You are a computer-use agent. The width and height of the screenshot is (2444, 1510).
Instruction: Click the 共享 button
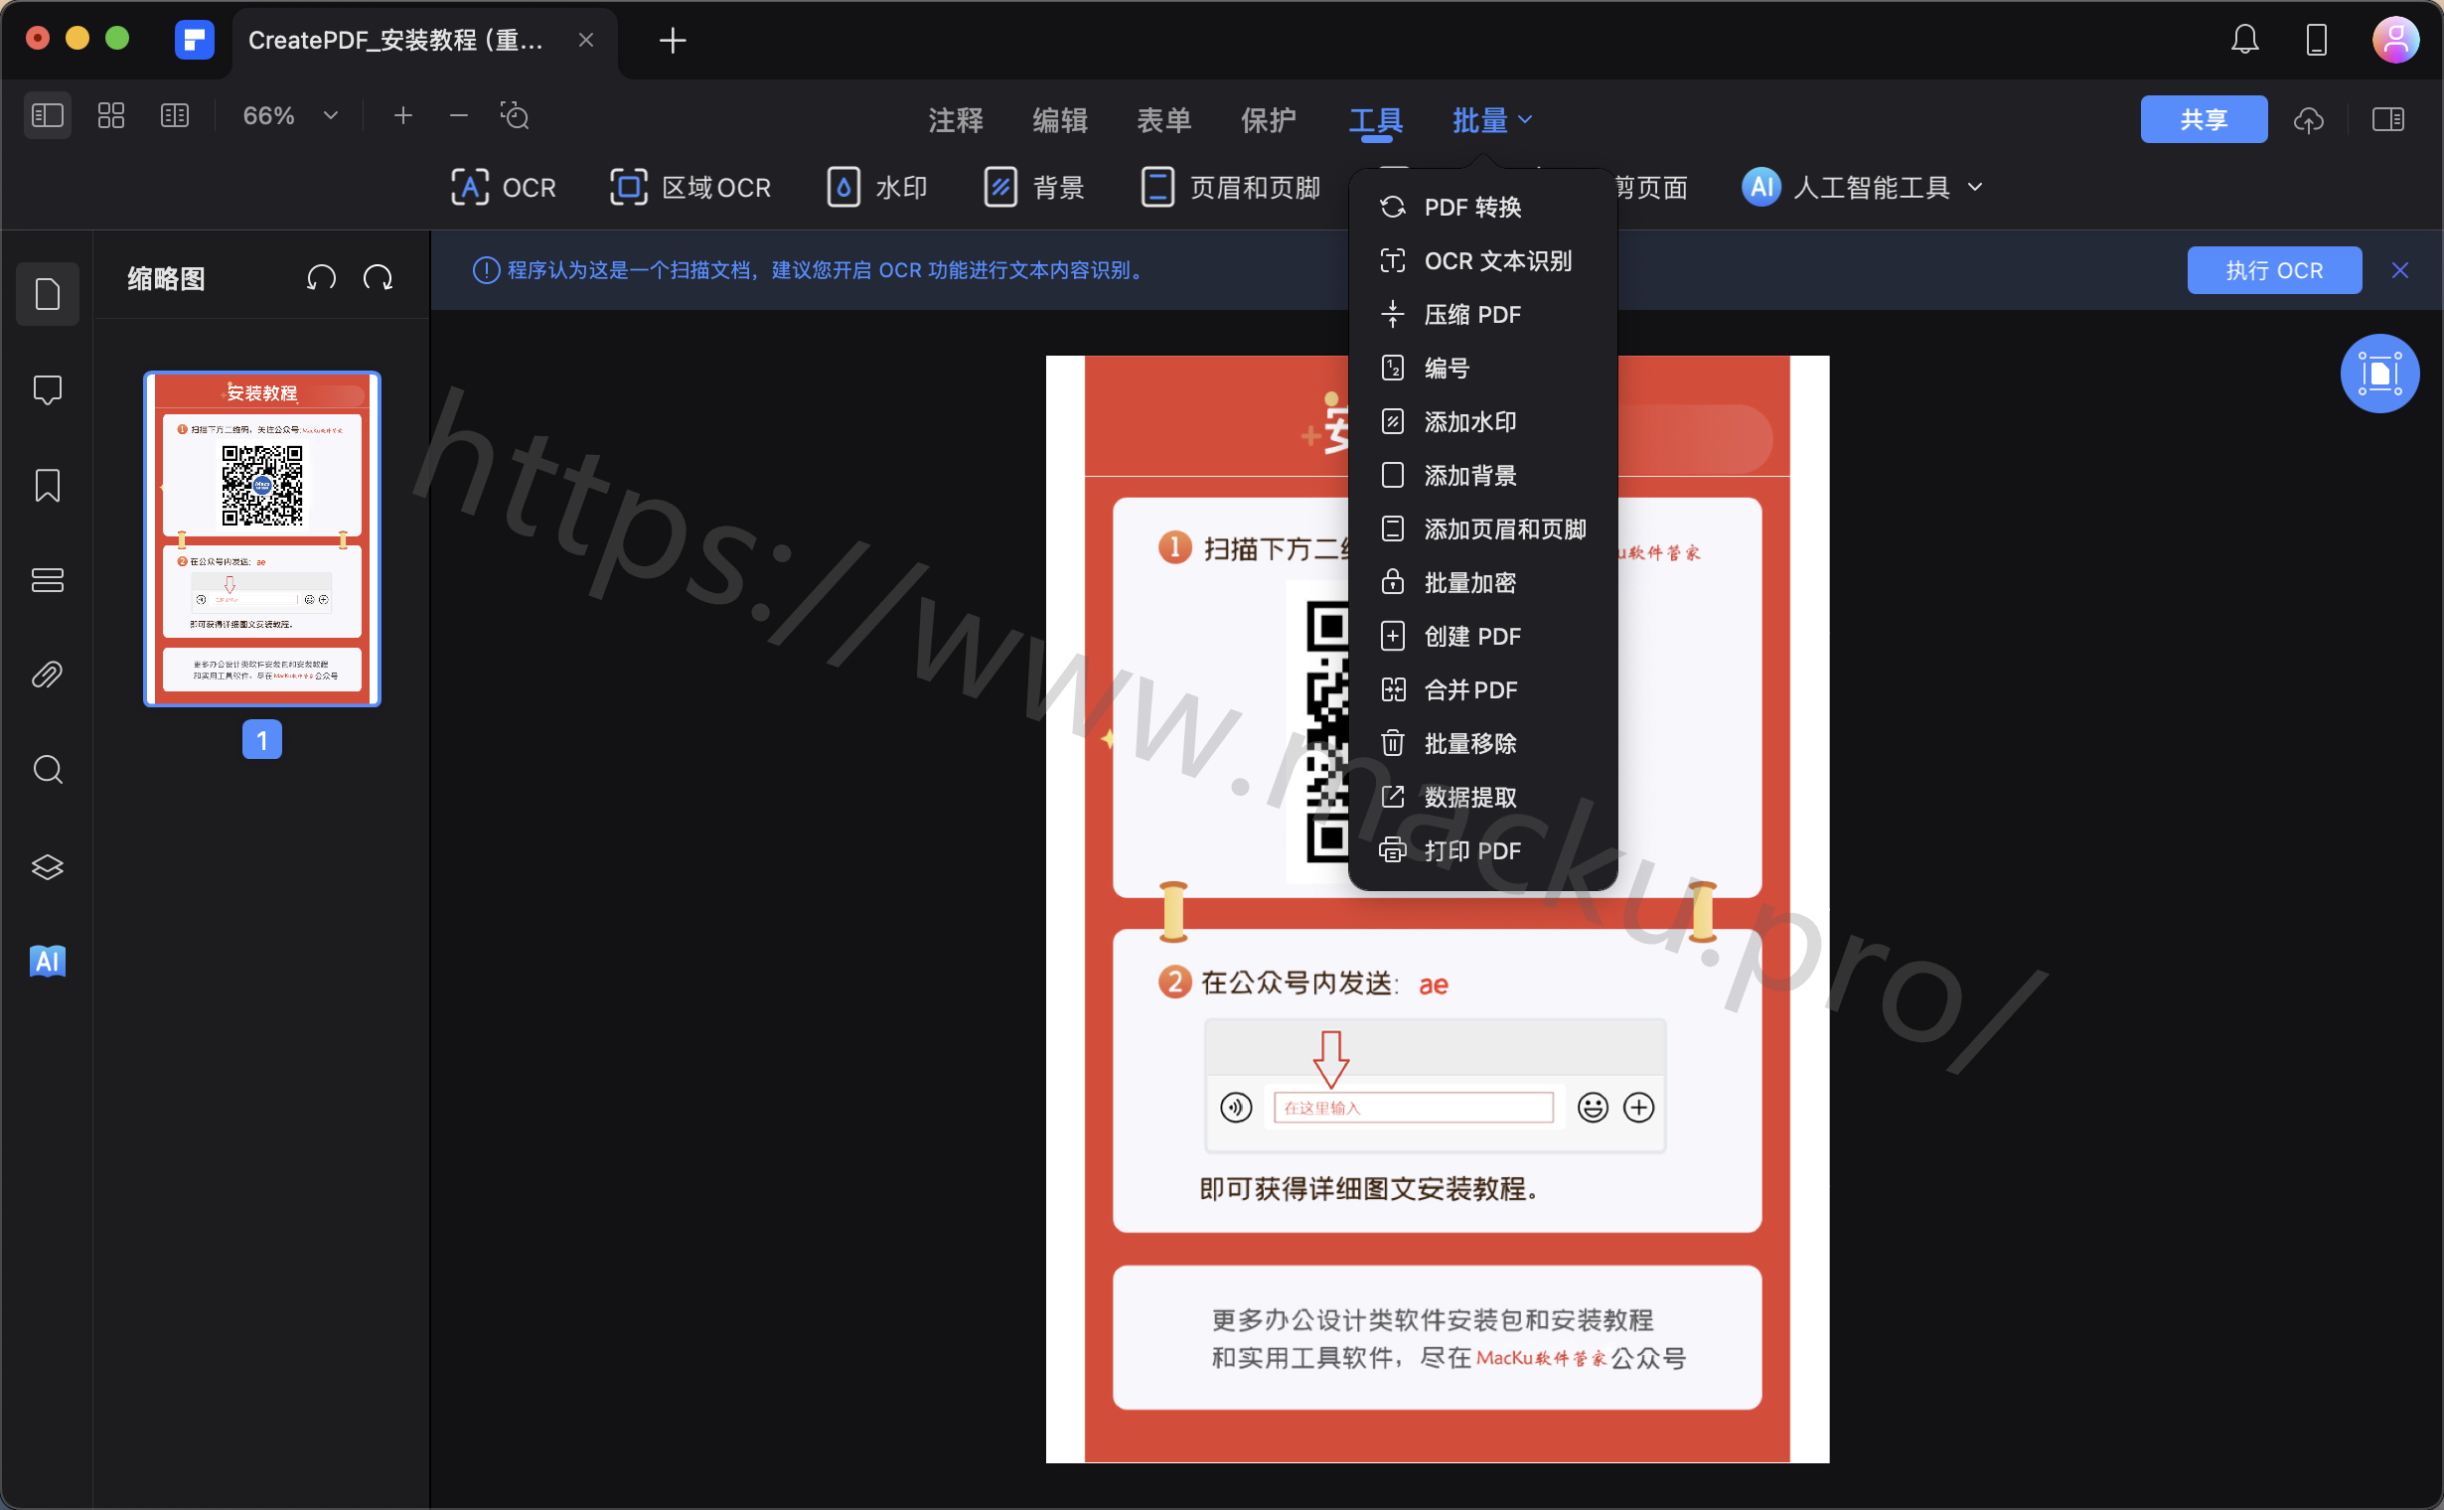pos(2204,120)
